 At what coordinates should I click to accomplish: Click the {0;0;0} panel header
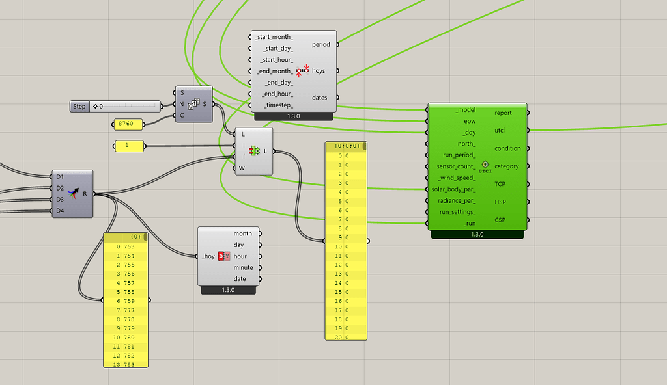tap(346, 146)
